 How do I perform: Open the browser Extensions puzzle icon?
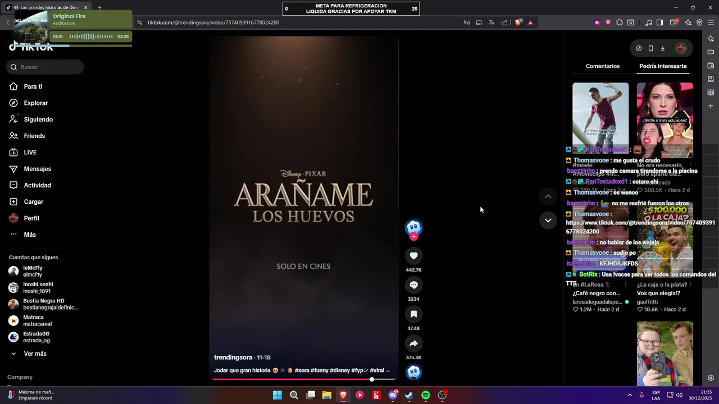[619, 22]
